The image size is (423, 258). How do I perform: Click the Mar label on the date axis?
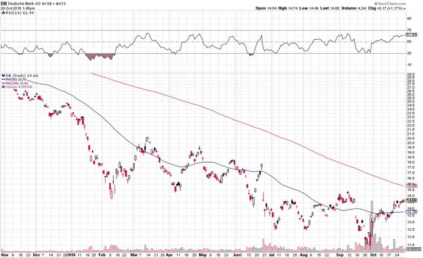[134, 255]
